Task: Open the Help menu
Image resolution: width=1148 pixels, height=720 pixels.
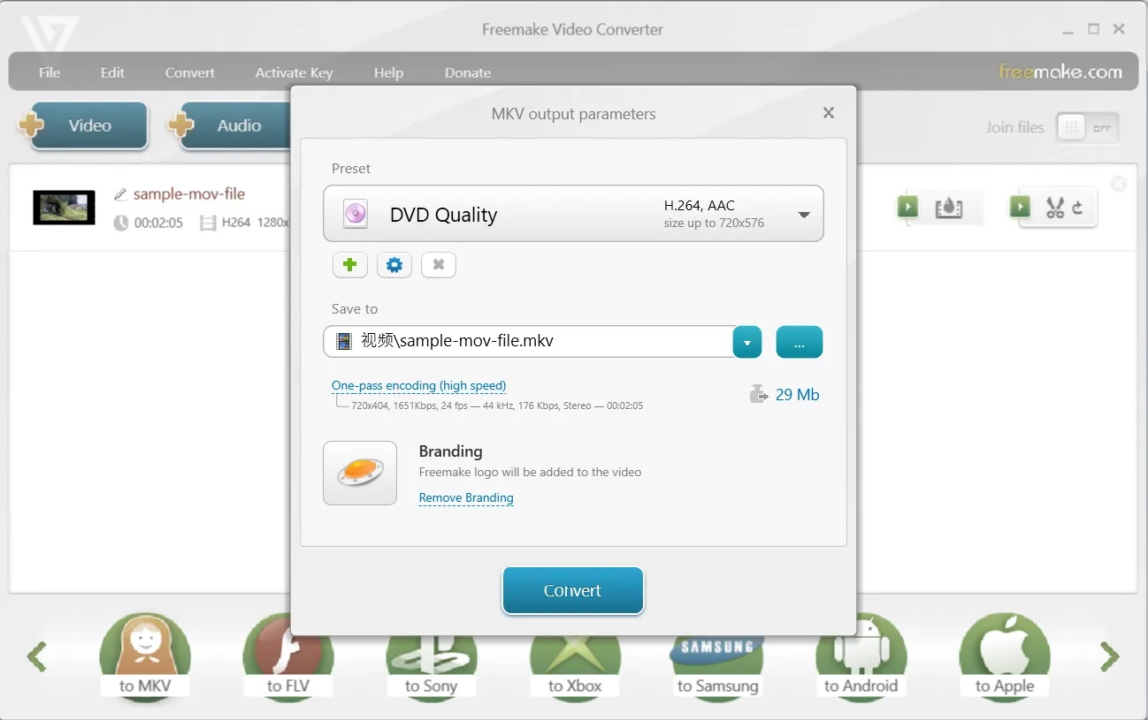Action: tap(388, 72)
